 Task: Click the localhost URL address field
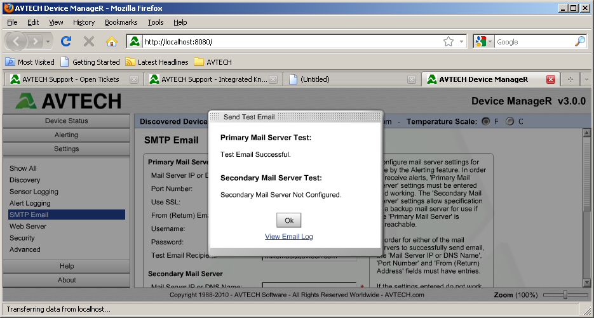point(292,42)
